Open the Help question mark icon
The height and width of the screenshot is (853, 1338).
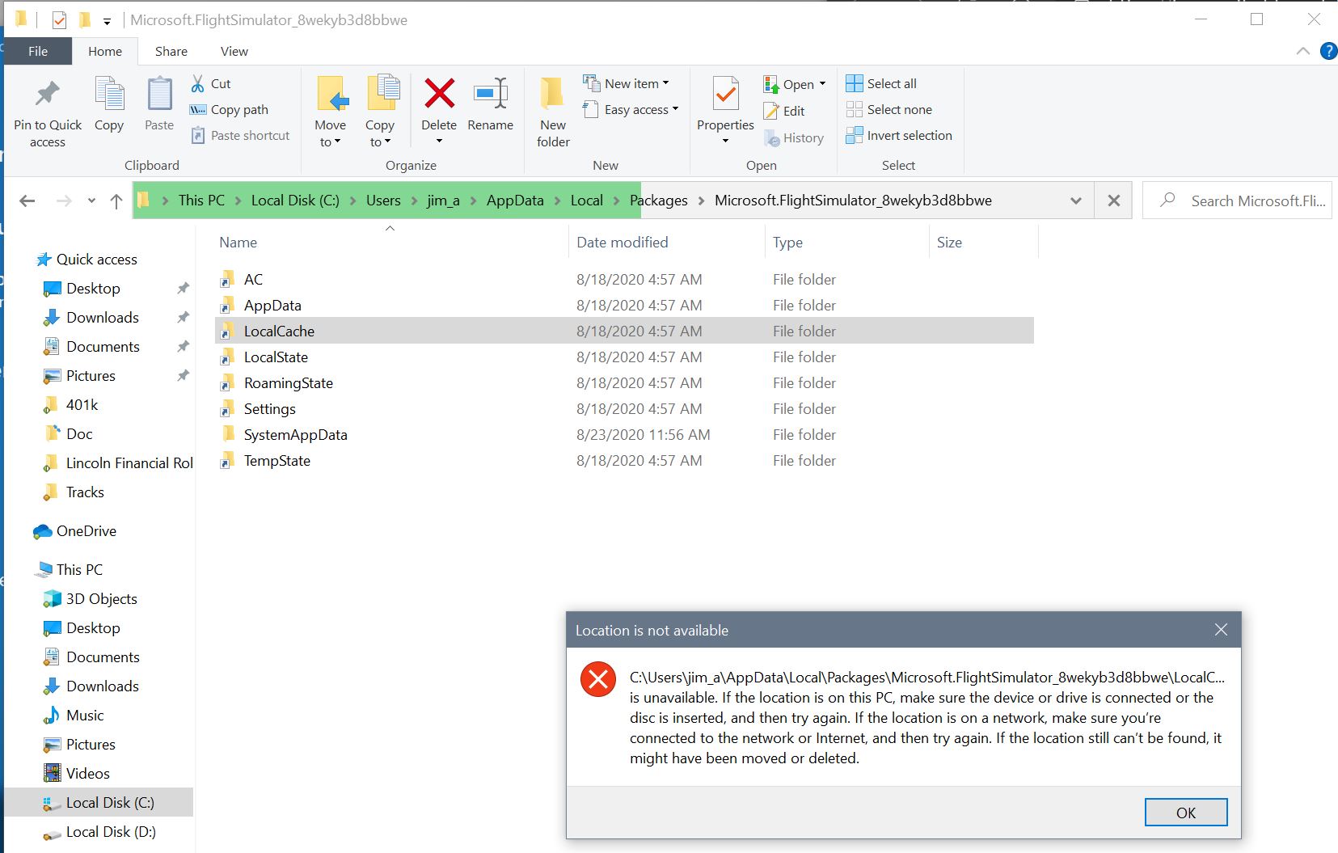(1328, 51)
